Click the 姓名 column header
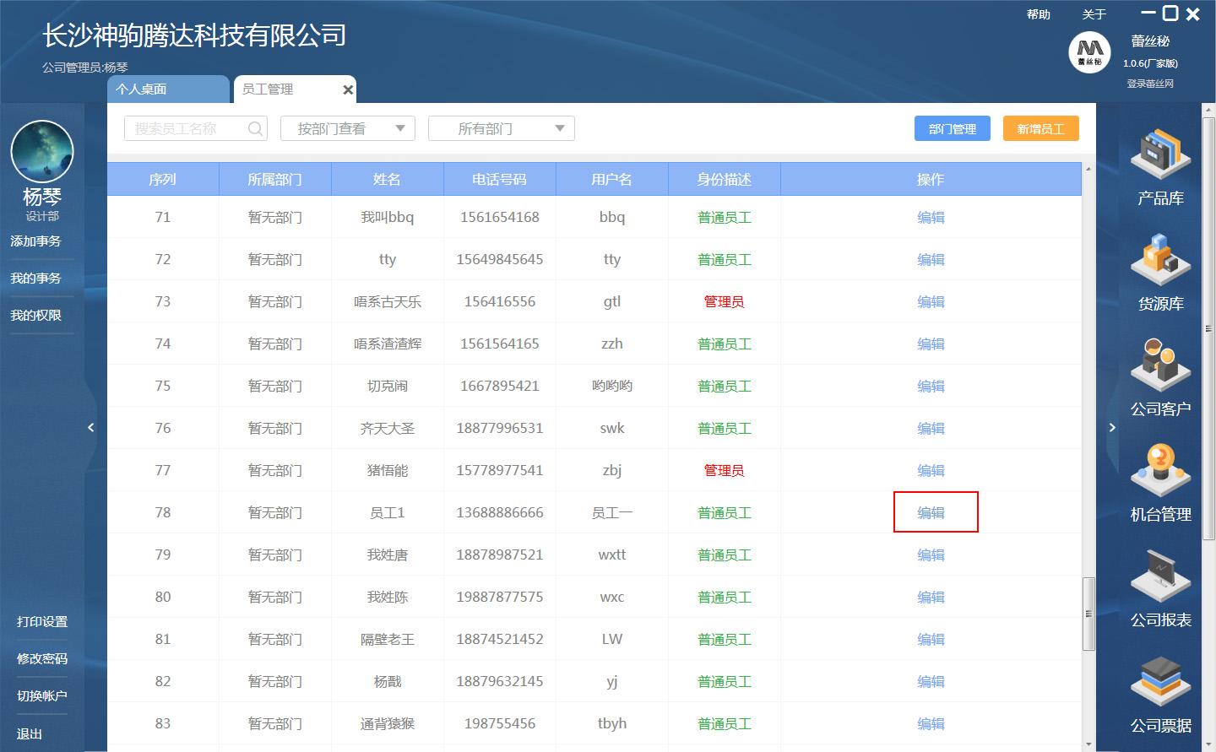Viewport: 1216px width, 752px height. (388, 179)
